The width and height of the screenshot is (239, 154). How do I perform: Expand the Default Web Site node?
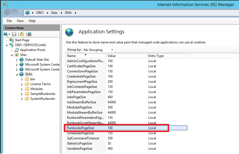tap(17, 60)
